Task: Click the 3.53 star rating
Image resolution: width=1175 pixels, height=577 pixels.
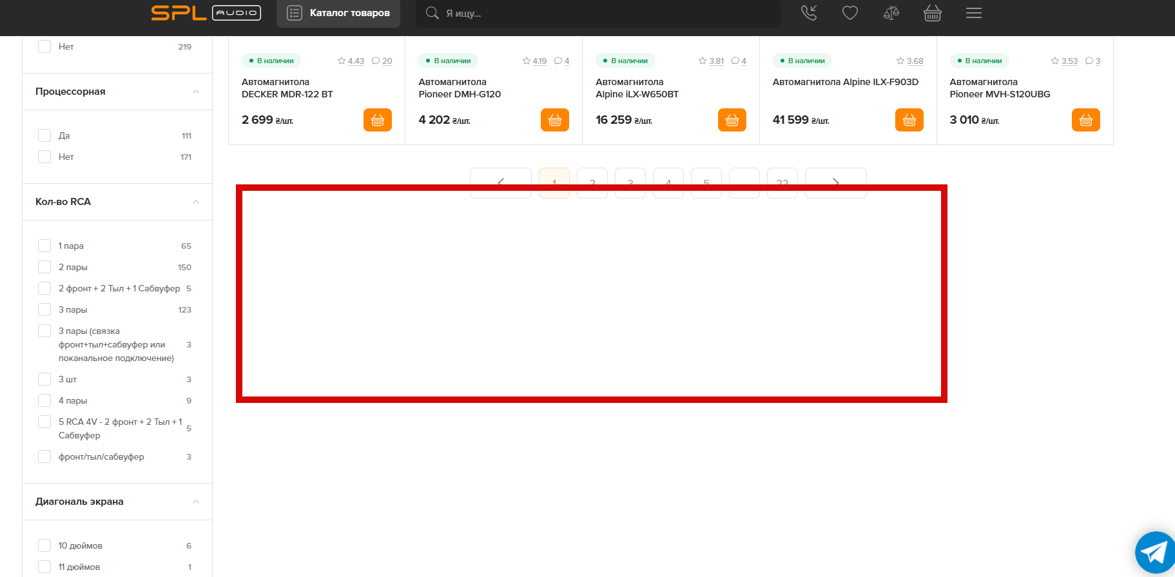Action: click(1064, 61)
